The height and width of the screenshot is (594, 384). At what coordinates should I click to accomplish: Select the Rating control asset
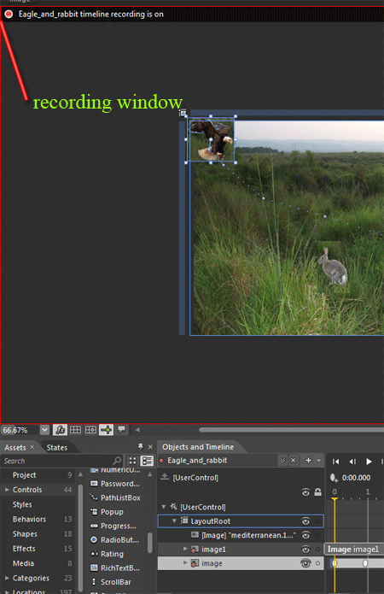click(x=107, y=554)
